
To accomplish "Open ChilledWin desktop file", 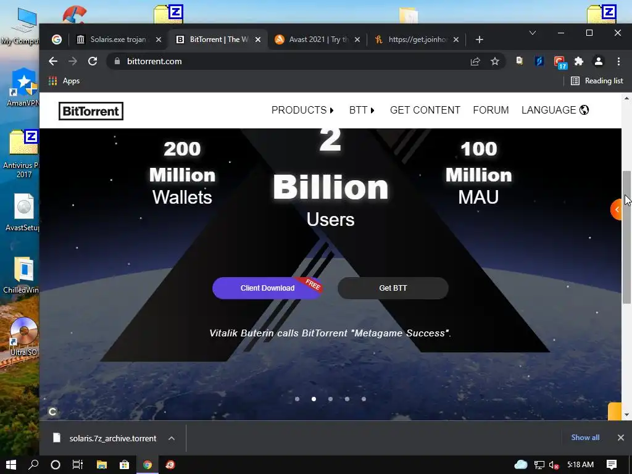I will pos(23,275).
